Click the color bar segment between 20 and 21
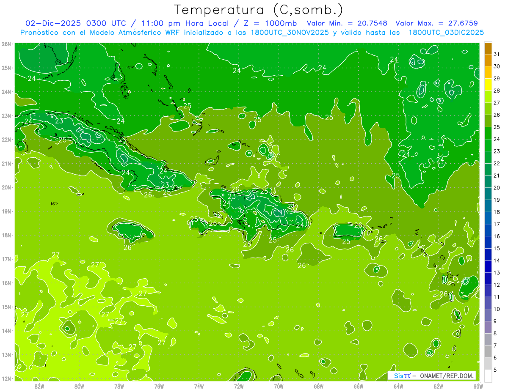The width and height of the screenshot is (508, 392). (488, 181)
